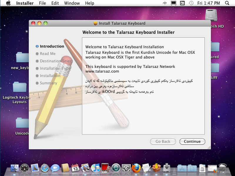Open iCal calendar in the Dock
Screen dimensions: 235x176
click(75, 168)
